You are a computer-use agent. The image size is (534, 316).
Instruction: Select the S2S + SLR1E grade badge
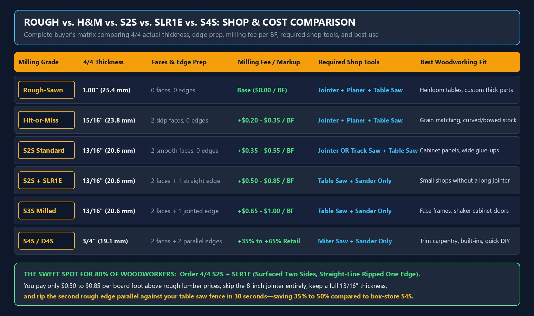point(46,180)
